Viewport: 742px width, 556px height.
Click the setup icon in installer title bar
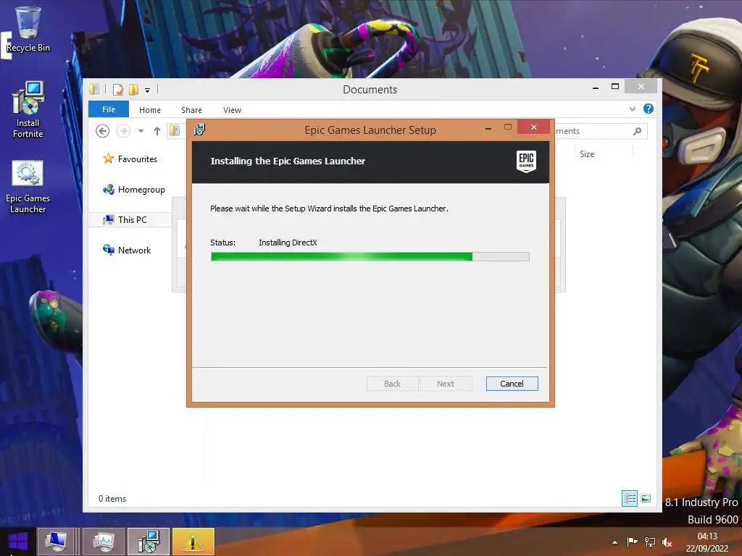[200, 130]
